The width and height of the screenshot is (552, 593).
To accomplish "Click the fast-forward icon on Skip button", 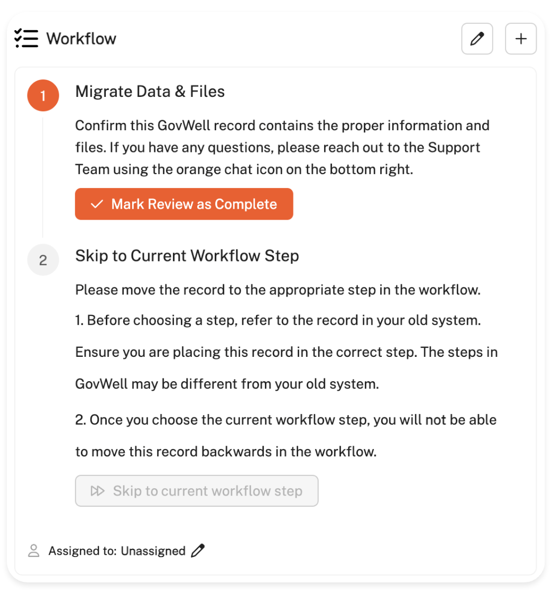I will pyautogui.click(x=98, y=491).
